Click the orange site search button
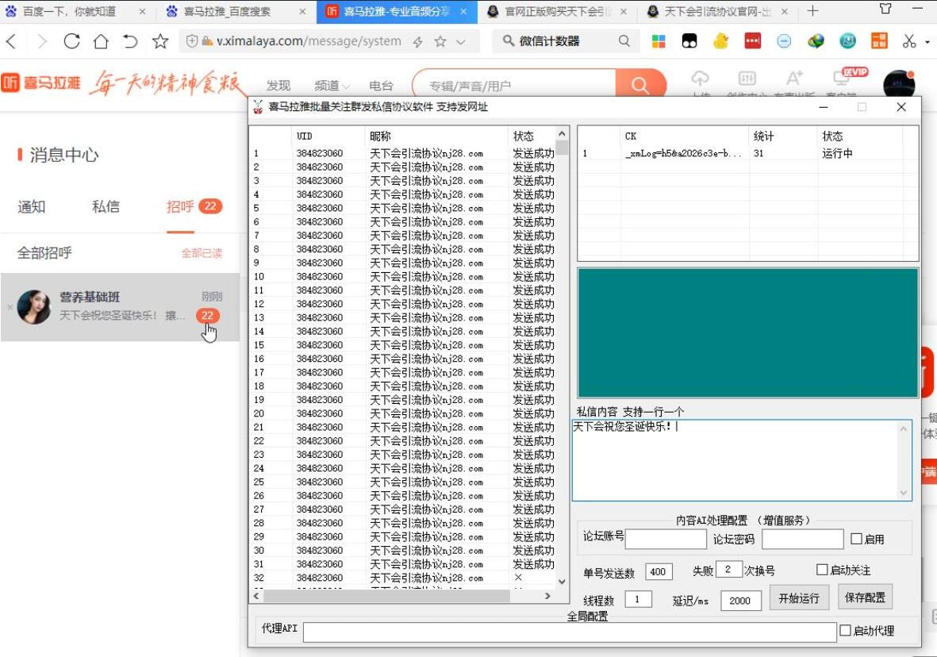The height and width of the screenshot is (657, 937). pos(640,85)
